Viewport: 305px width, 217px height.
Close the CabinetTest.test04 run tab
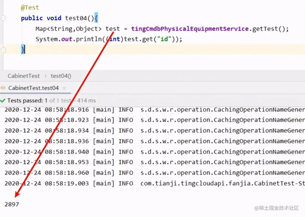(x=64, y=88)
